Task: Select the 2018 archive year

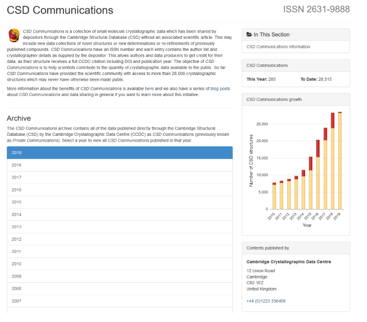Action: coord(120,165)
